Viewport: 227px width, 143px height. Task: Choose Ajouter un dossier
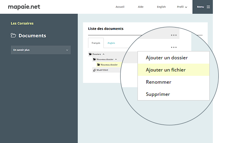(174, 58)
